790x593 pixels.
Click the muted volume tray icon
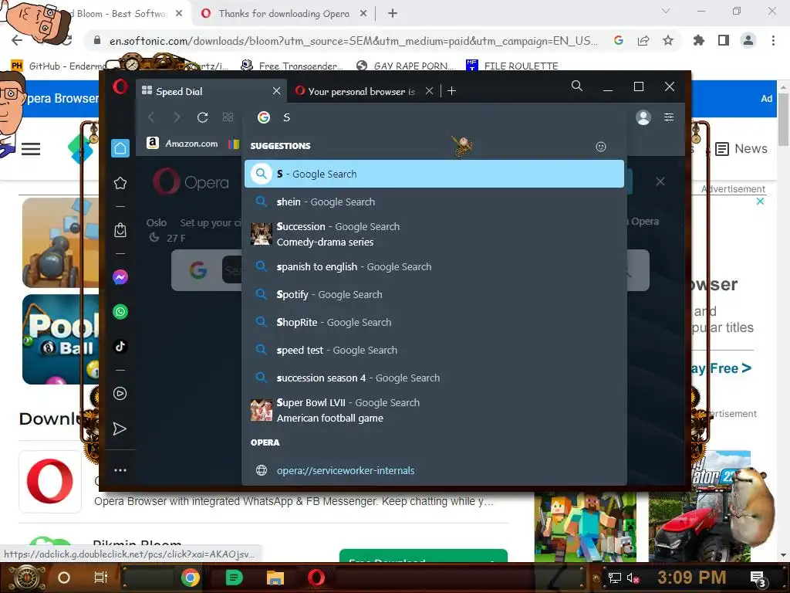(x=633, y=578)
